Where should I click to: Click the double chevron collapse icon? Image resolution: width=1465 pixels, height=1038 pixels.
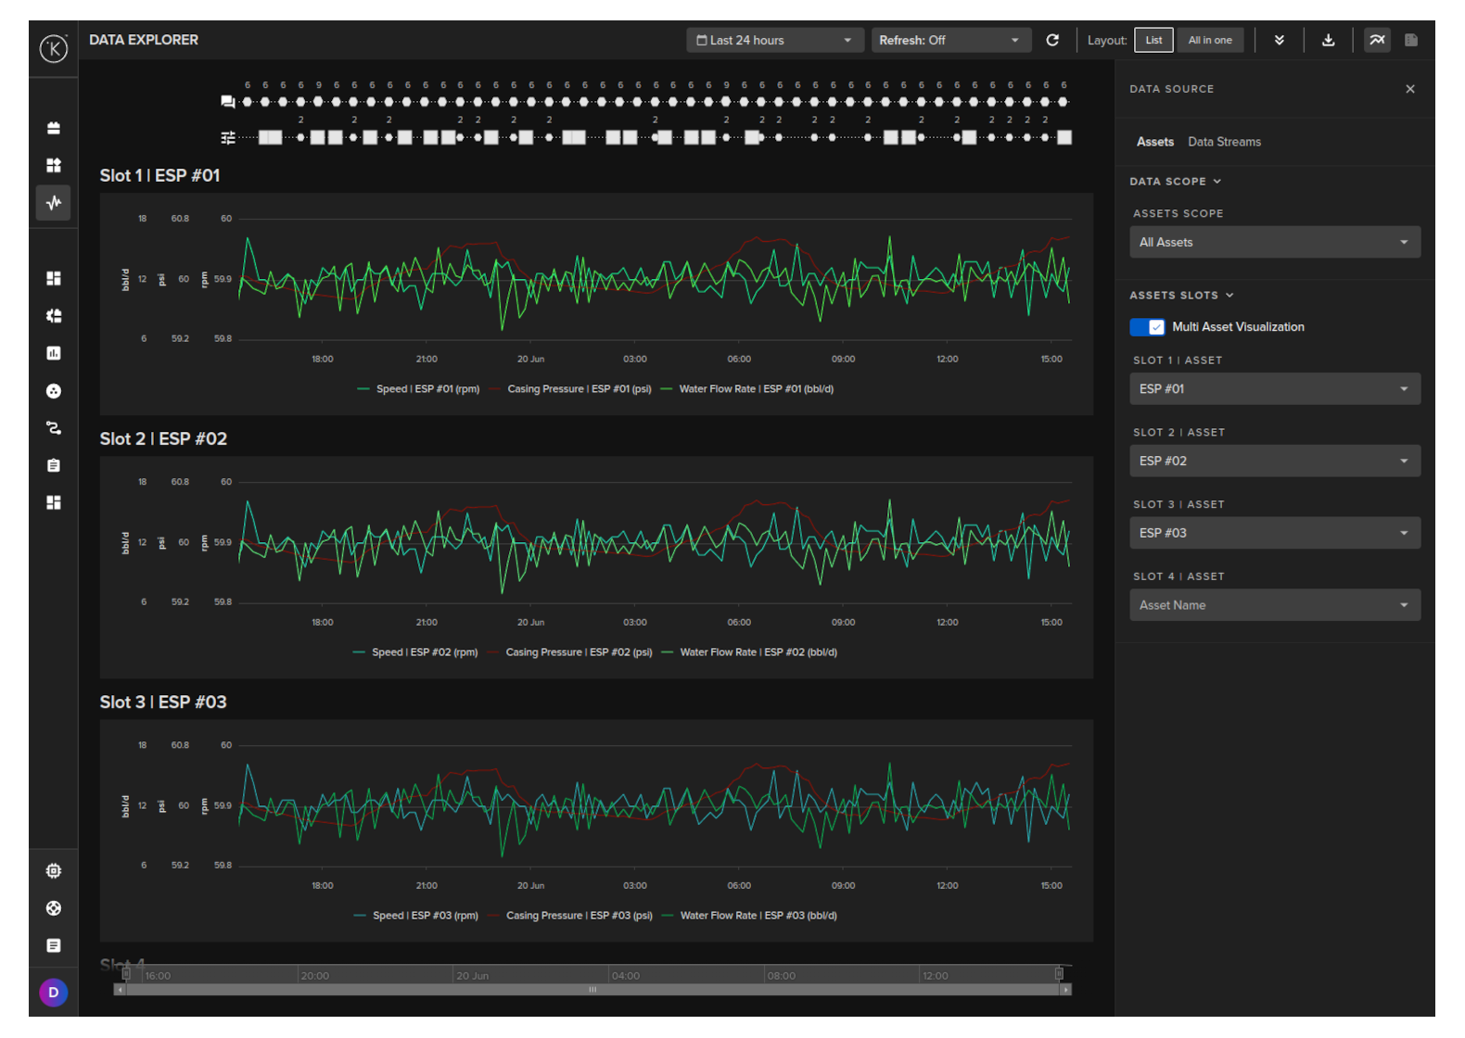pos(1280,40)
